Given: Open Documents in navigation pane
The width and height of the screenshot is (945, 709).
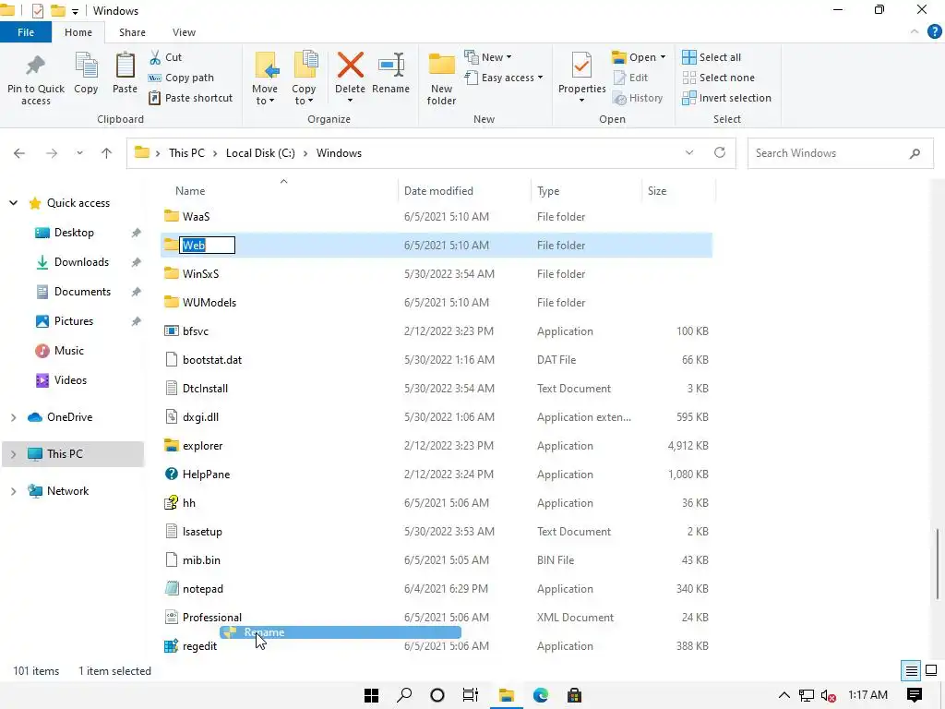Looking at the screenshot, I should coord(82,292).
